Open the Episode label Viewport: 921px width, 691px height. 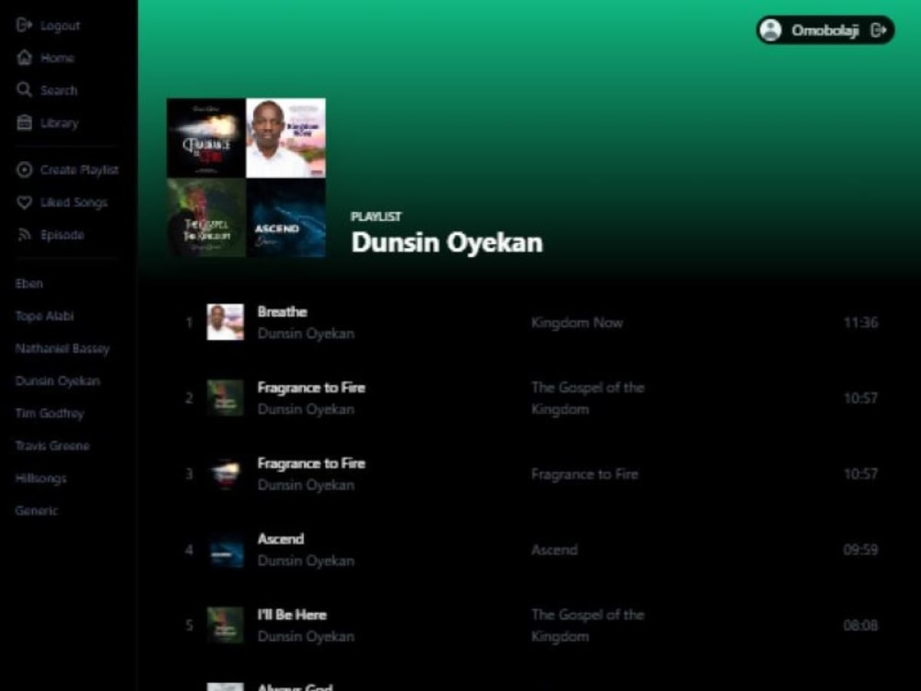tap(63, 235)
